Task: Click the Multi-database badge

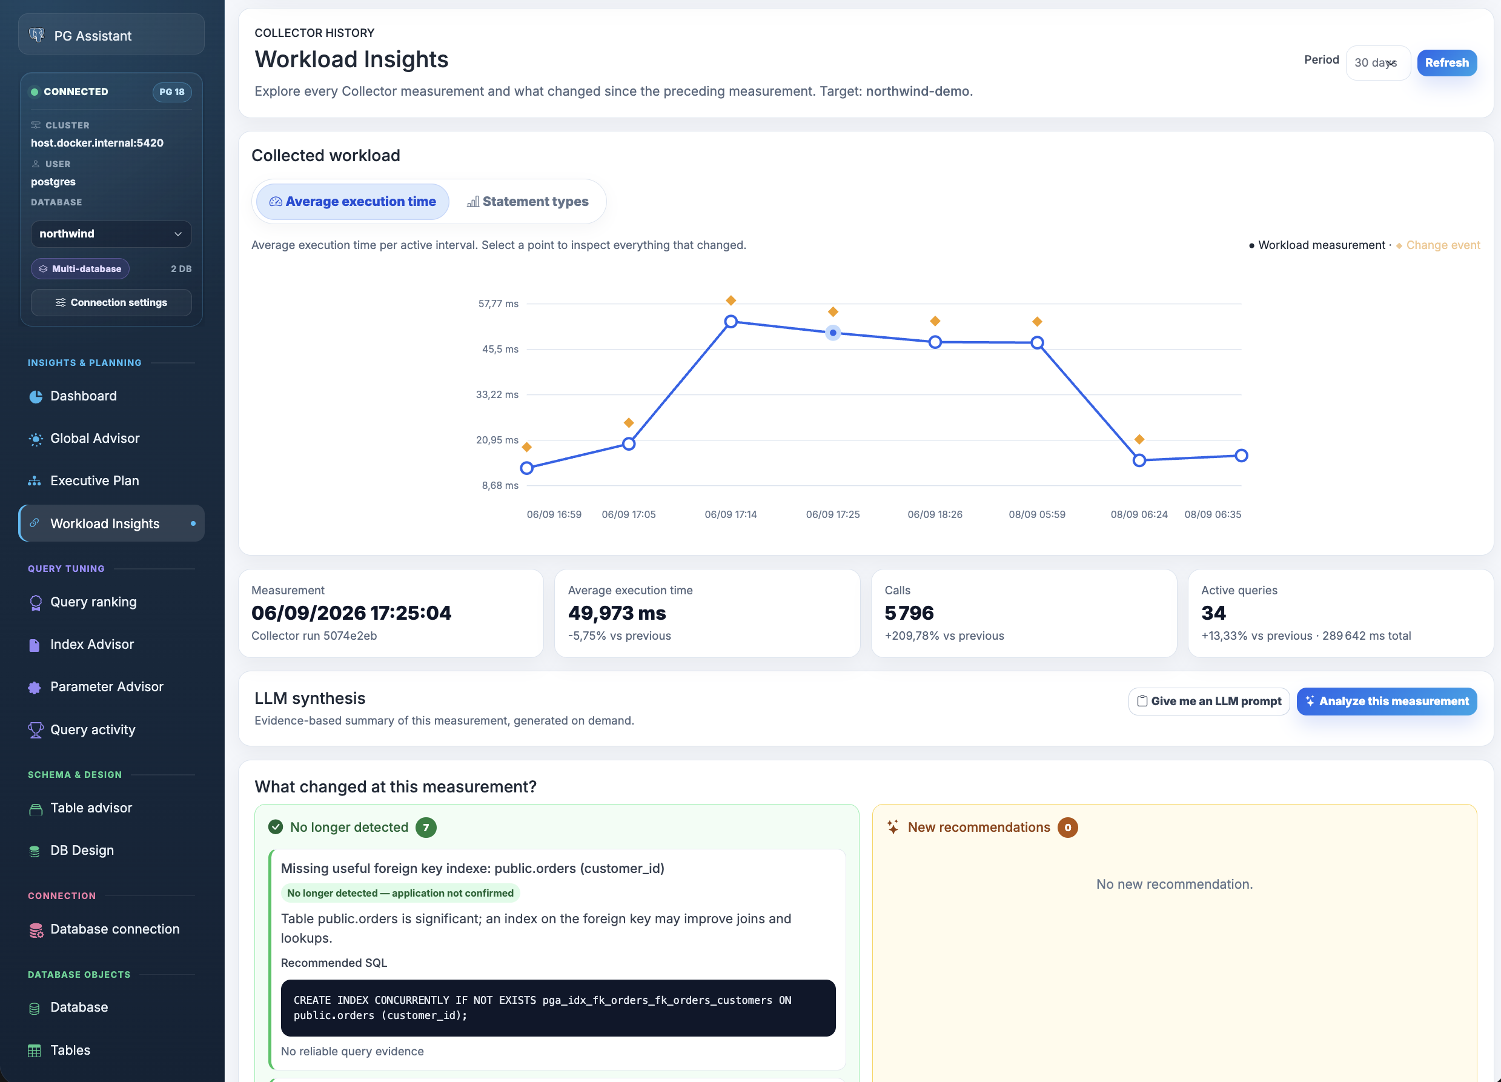Action: point(80,268)
